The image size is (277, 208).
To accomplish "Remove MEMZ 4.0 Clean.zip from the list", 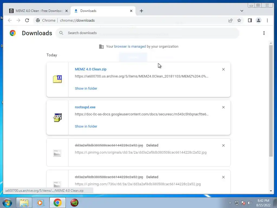I will [x=223, y=69].
